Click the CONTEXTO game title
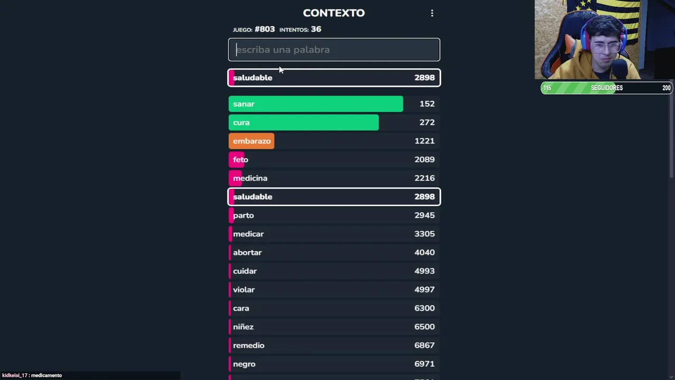The height and width of the screenshot is (380, 675). [334, 13]
